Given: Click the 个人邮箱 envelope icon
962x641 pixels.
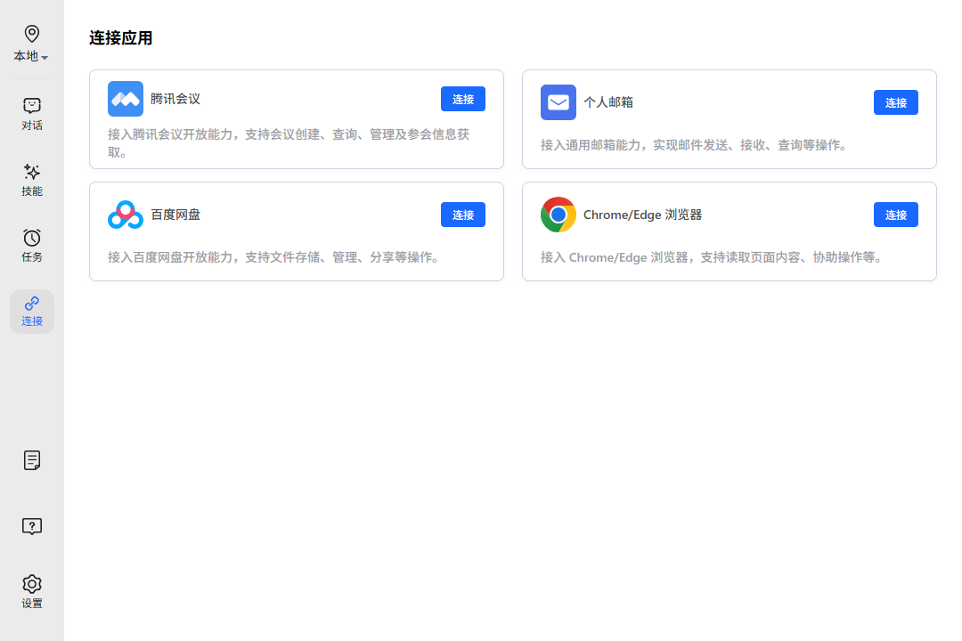Looking at the screenshot, I should [x=558, y=102].
